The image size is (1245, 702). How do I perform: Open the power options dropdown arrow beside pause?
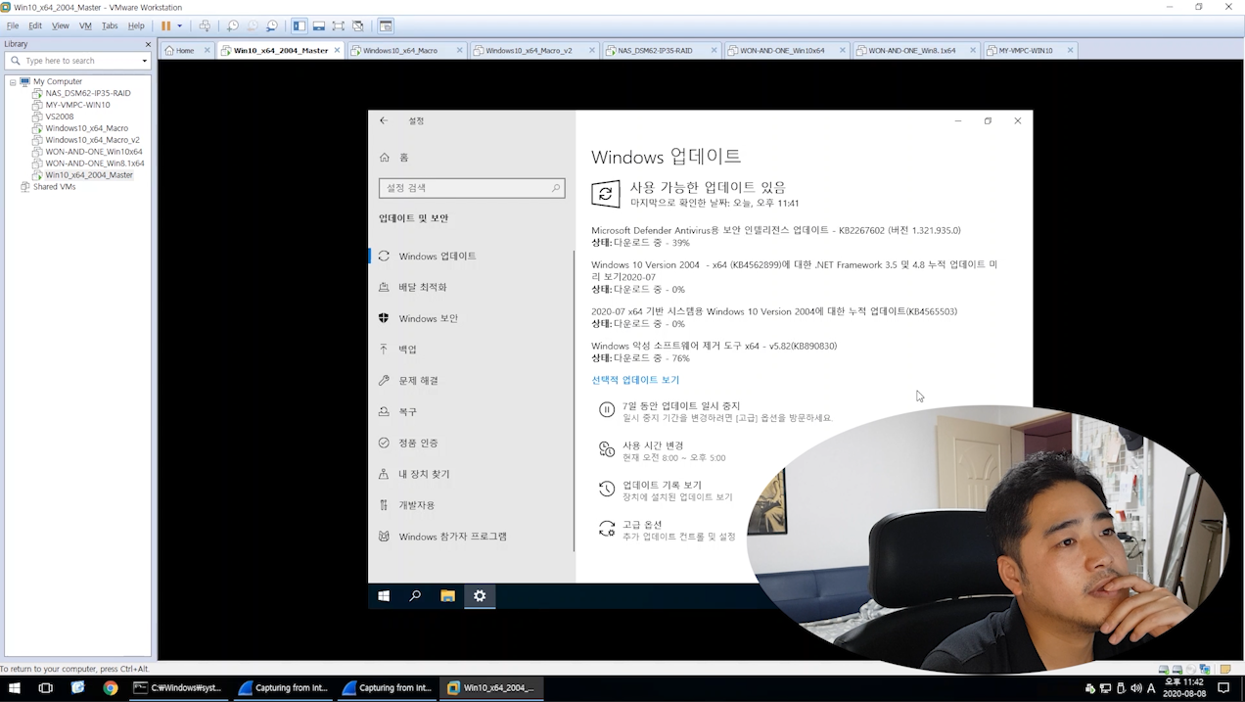click(x=179, y=25)
